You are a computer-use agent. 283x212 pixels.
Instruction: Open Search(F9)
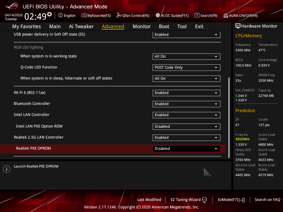[x=206, y=15]
